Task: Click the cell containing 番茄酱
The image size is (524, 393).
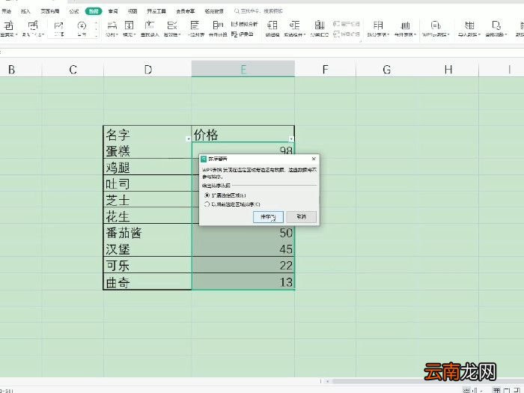Action: click(147, 232)
